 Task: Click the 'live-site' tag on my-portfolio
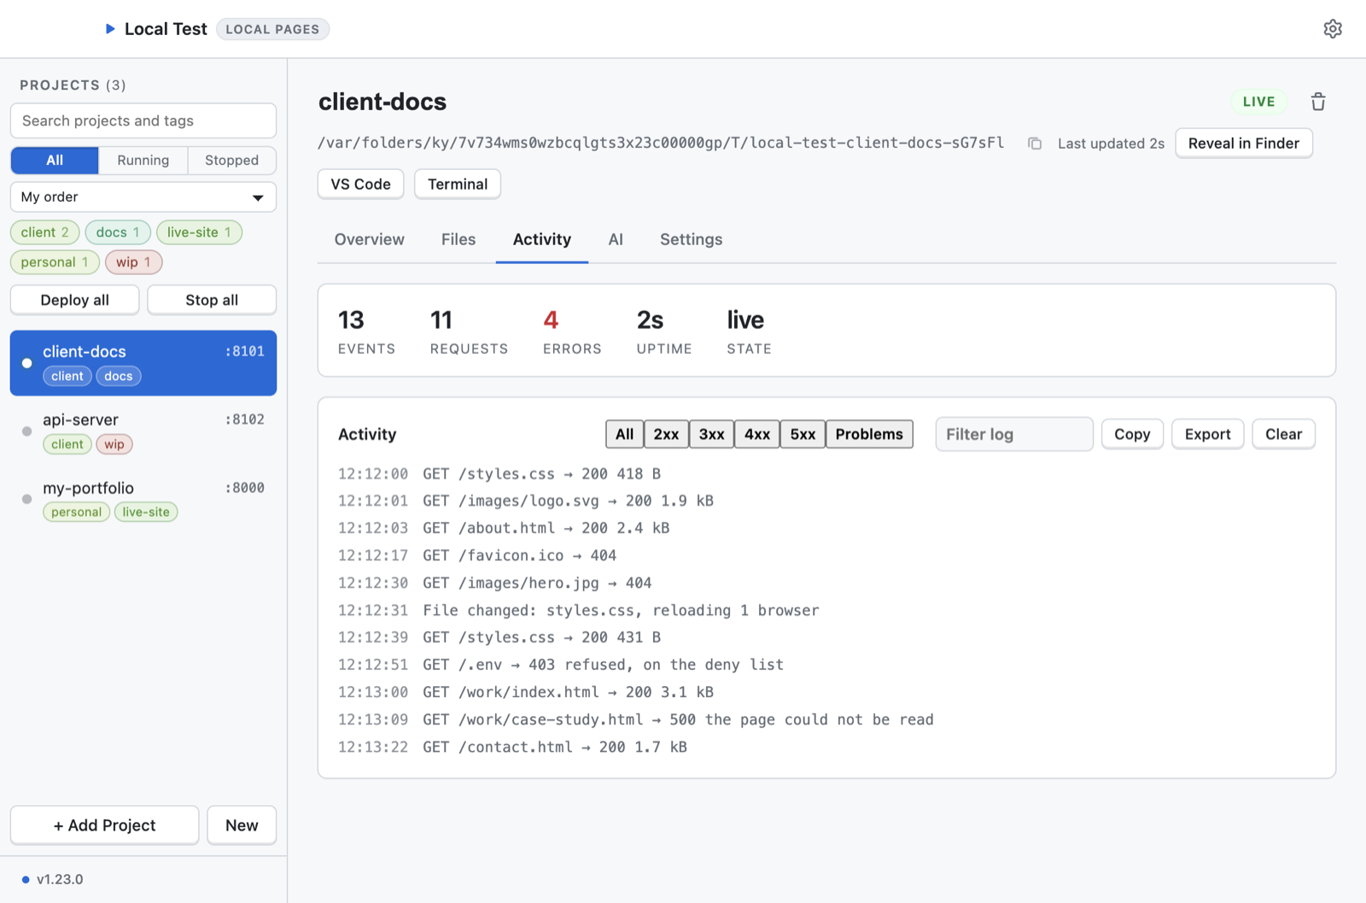point(146,513)
